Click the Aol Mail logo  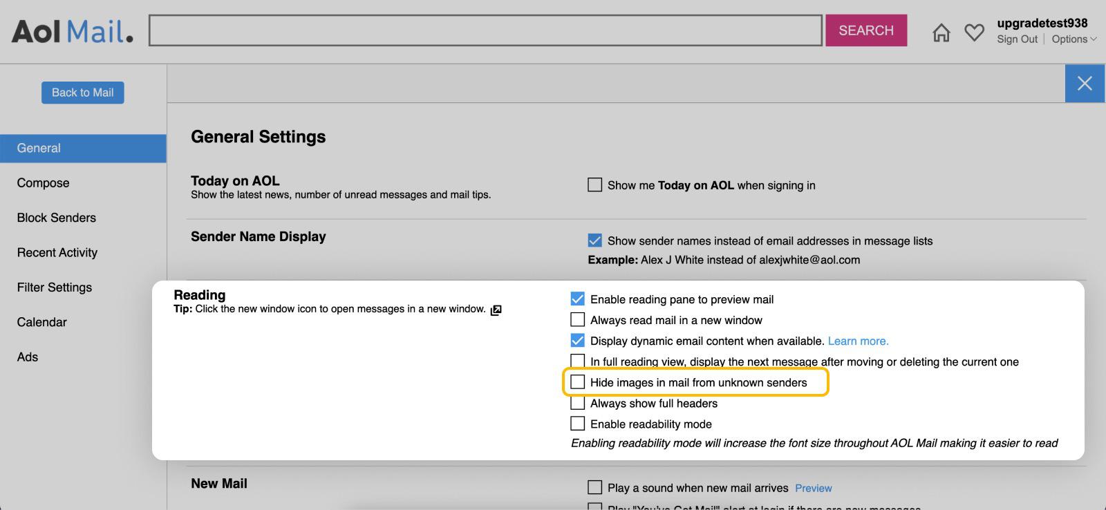pyautogui.click(x=72, y=31)
